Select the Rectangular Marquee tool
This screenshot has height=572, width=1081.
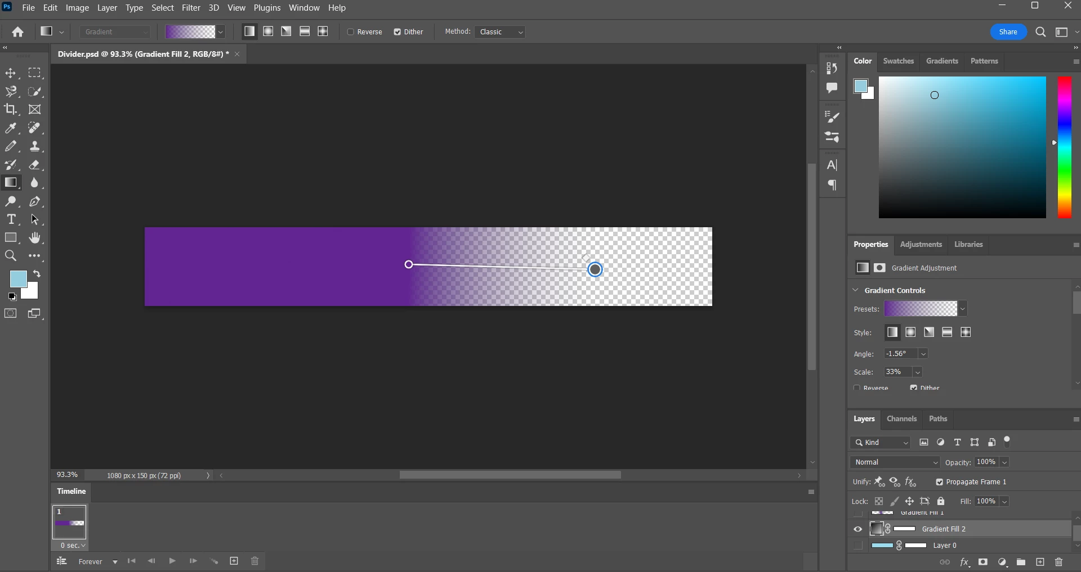point(35,73)
